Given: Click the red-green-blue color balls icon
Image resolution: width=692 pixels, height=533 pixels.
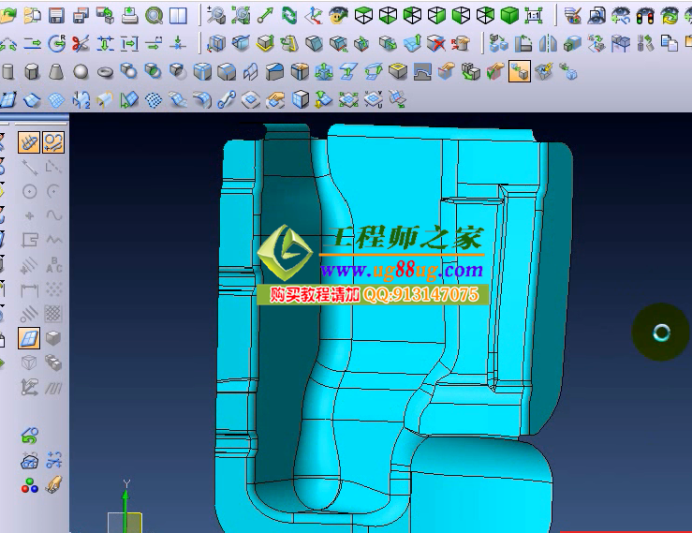Looking at the screenshot, I should pyautogui.click(x=30, y=485).
